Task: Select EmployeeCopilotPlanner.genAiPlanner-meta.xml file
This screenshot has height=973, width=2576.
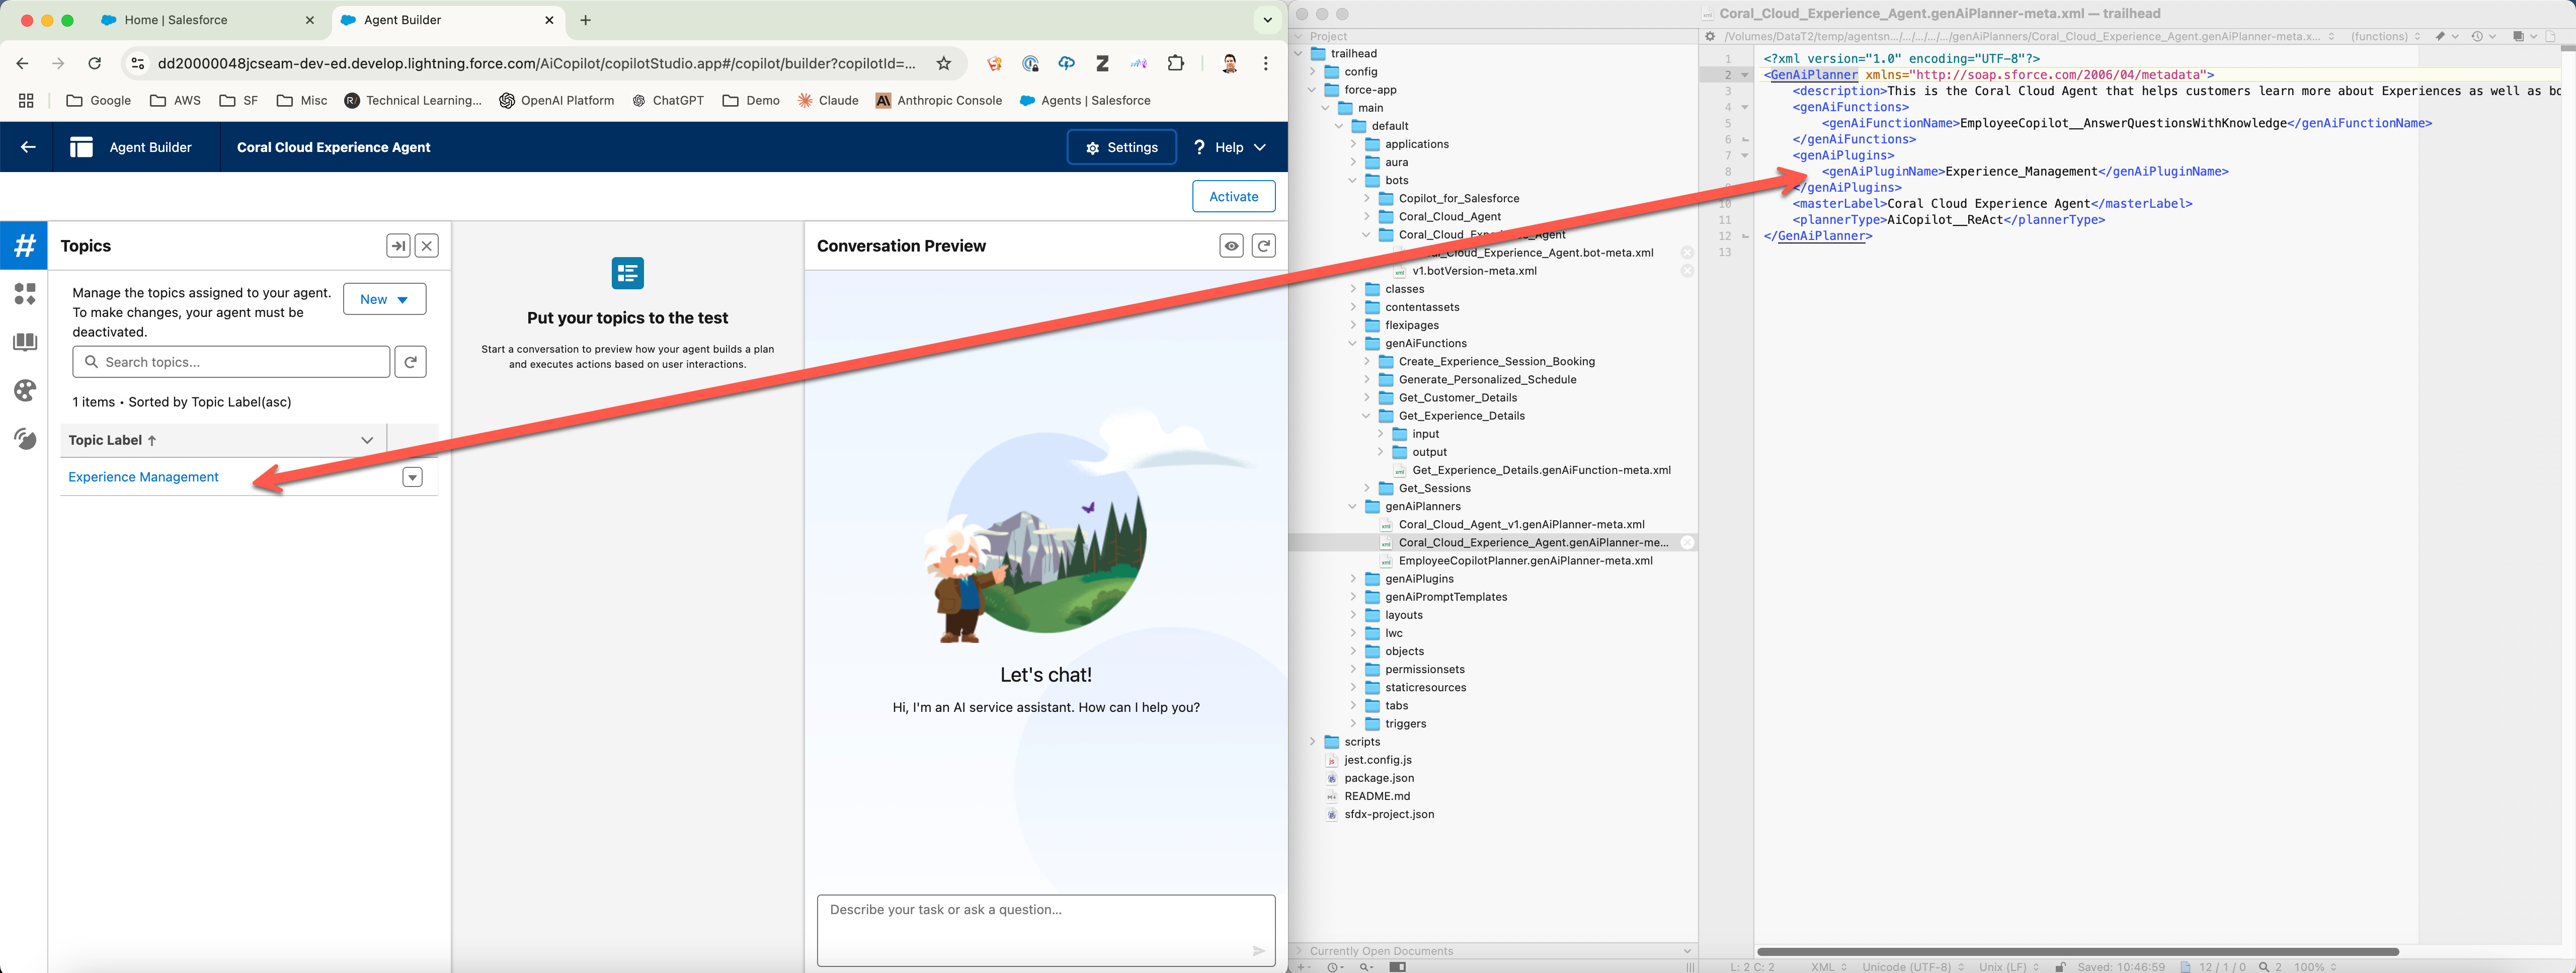Action: tap(1525, 561)
